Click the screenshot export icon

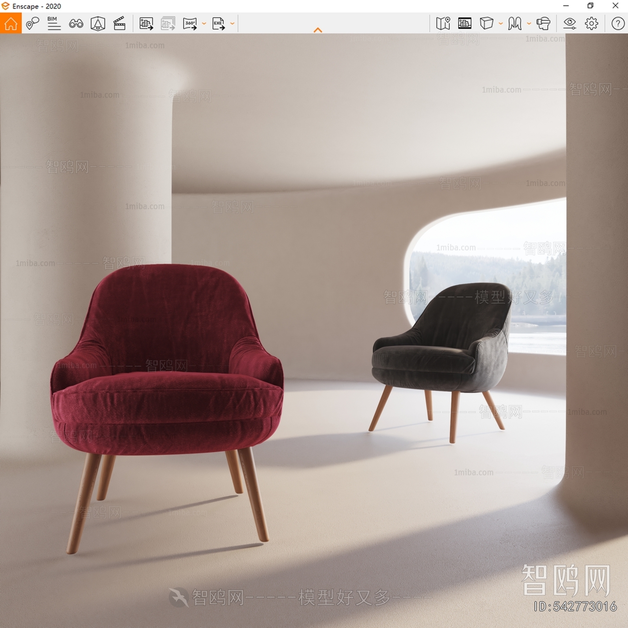tap(146, 24)
